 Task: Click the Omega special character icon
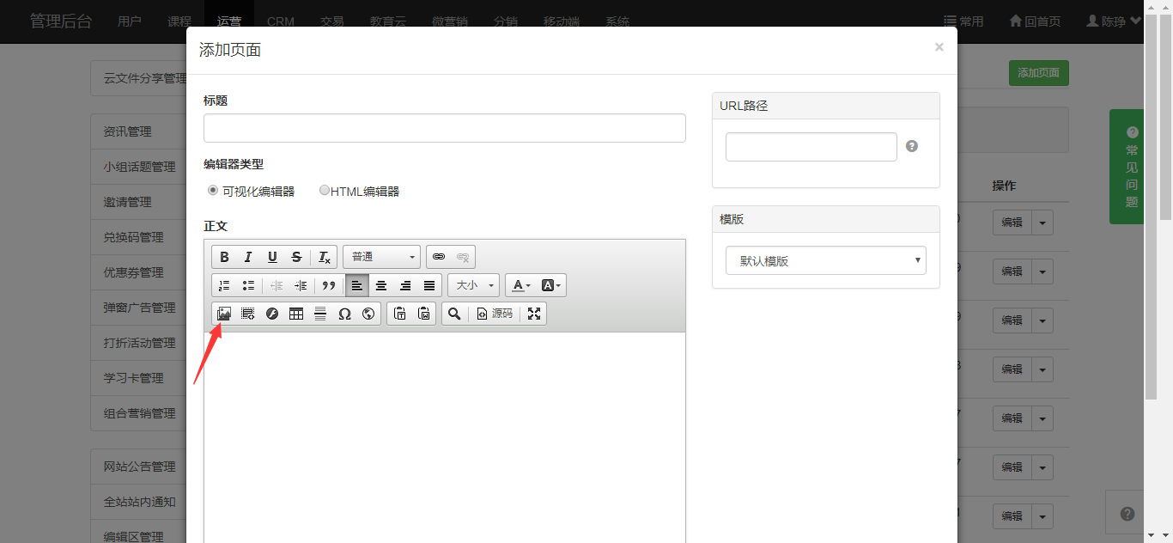(344, 314)
